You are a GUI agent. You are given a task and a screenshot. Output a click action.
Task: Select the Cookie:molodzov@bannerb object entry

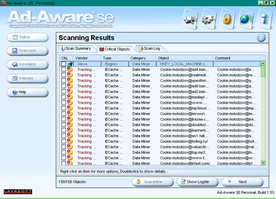click(x=184, y=130)
